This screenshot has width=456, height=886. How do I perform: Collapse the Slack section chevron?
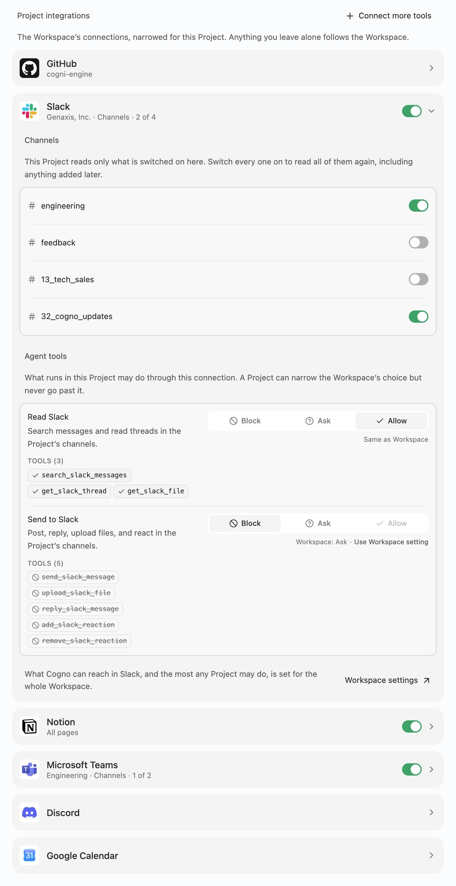click(431, 111)
